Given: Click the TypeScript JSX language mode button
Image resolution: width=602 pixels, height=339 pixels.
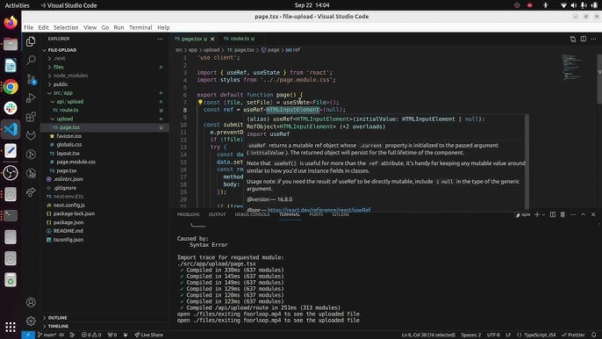Looking at the screenshot, I should (x=536, y=335).
